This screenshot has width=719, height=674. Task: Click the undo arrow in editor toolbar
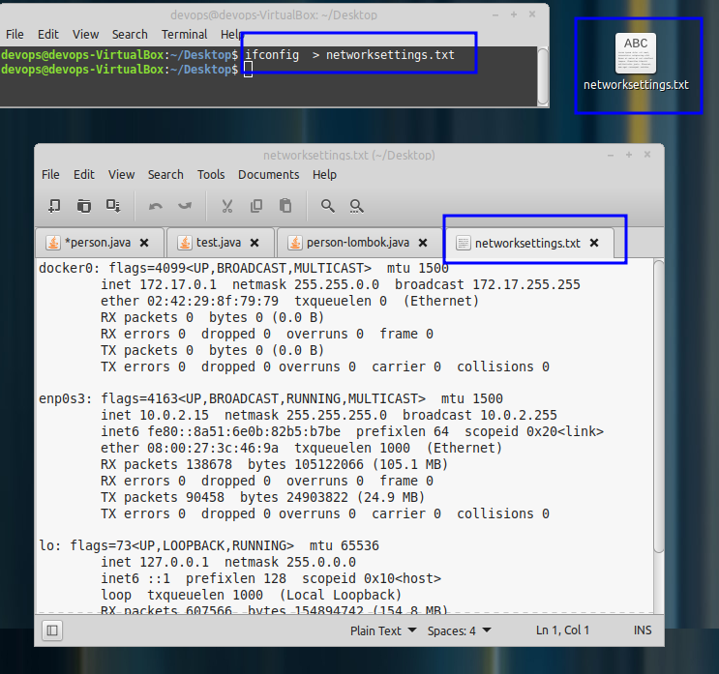click(x=156, y=206)
